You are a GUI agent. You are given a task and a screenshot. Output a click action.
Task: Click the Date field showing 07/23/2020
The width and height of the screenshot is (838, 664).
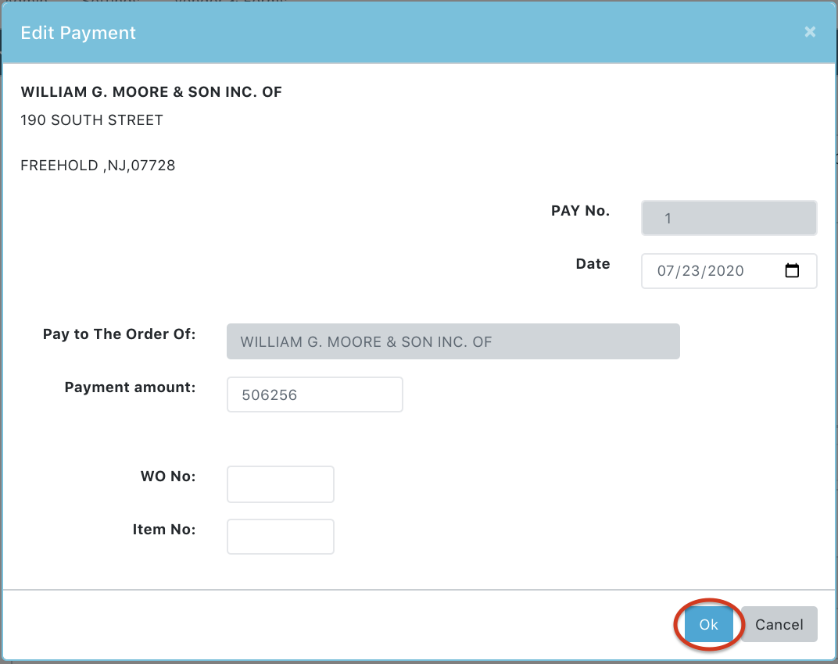coord(729,271)
